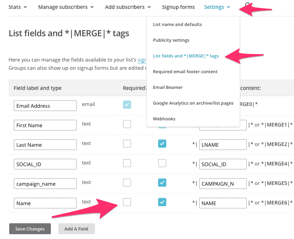
Task: Collapse the Settings dropdown menu
Action: coord(217,7)
